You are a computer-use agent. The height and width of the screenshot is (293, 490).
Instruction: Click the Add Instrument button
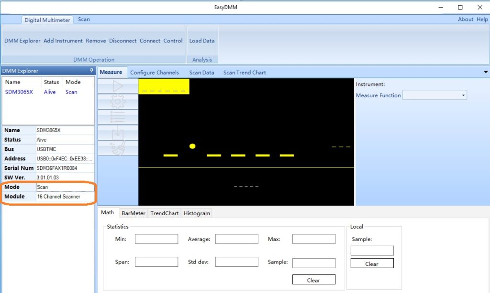click(63, 41)
